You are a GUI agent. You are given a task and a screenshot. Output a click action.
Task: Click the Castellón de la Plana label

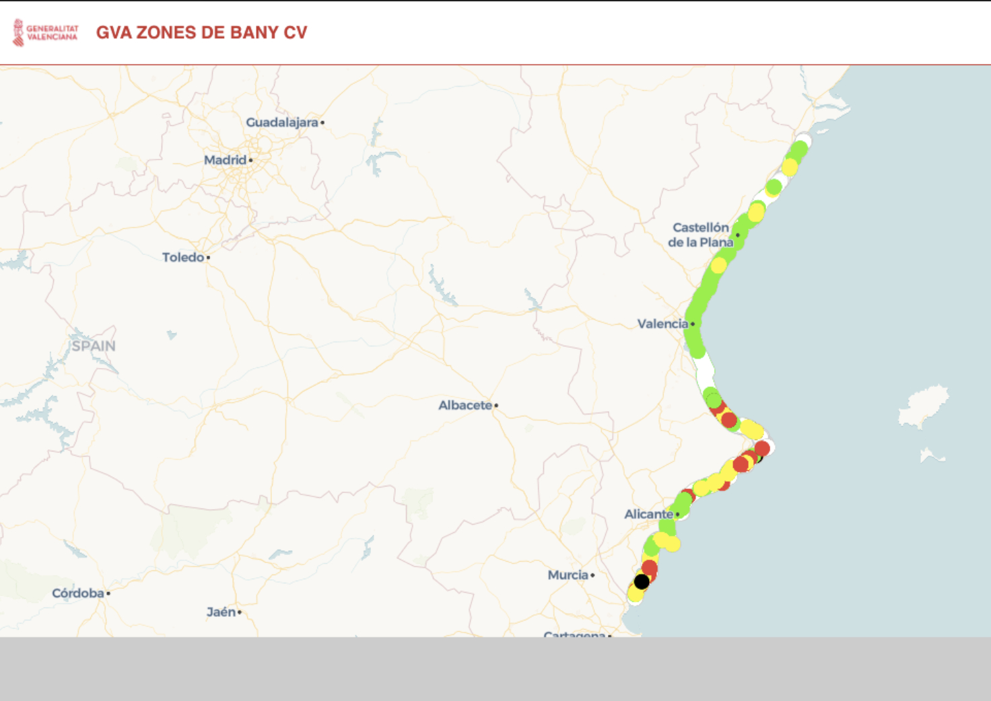point(700,235)
